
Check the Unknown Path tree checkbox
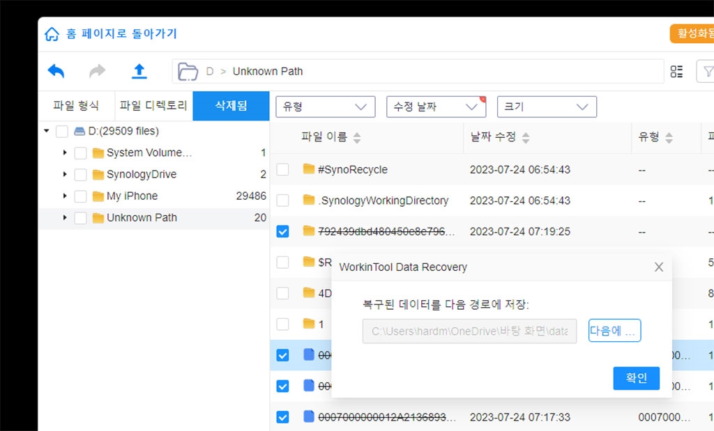pyautogui.click(x=81, y=218)
